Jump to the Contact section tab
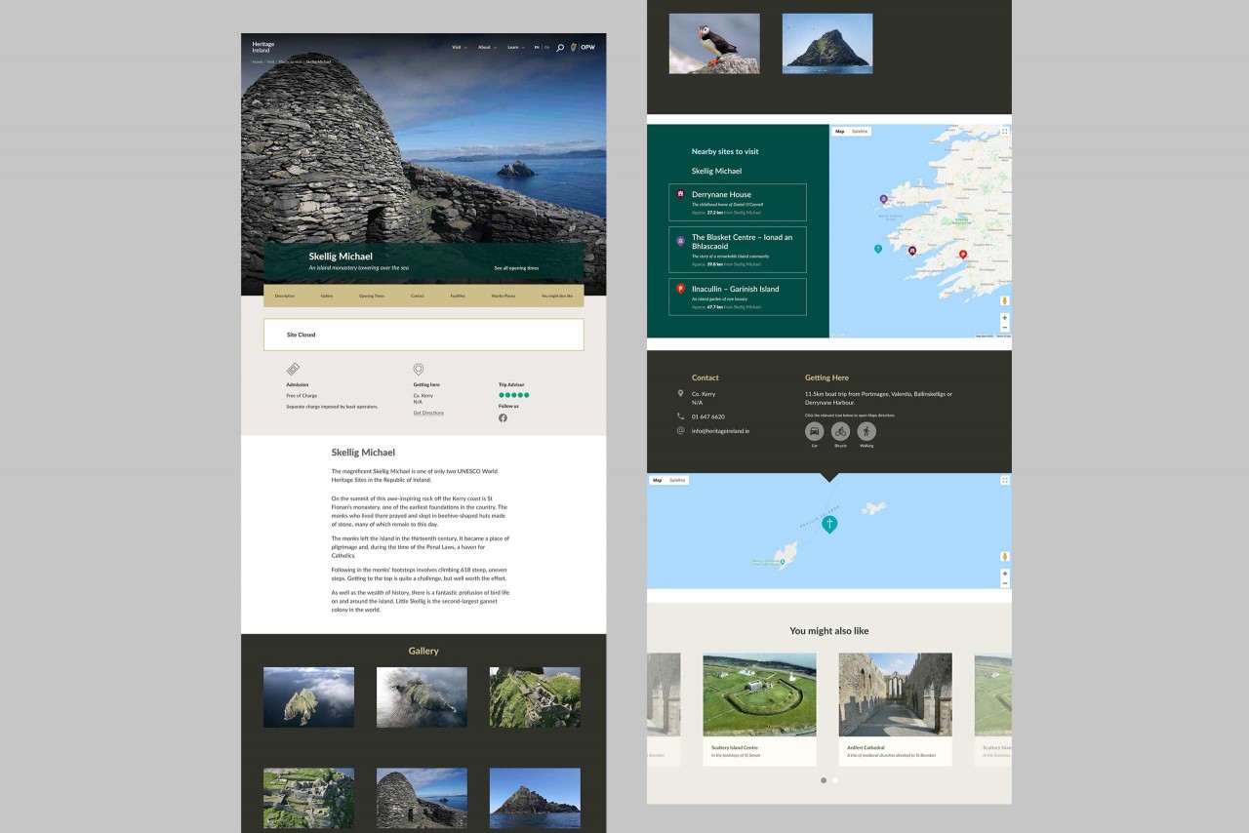This screenshot has width=1249, height=833. tap(418, 296)
